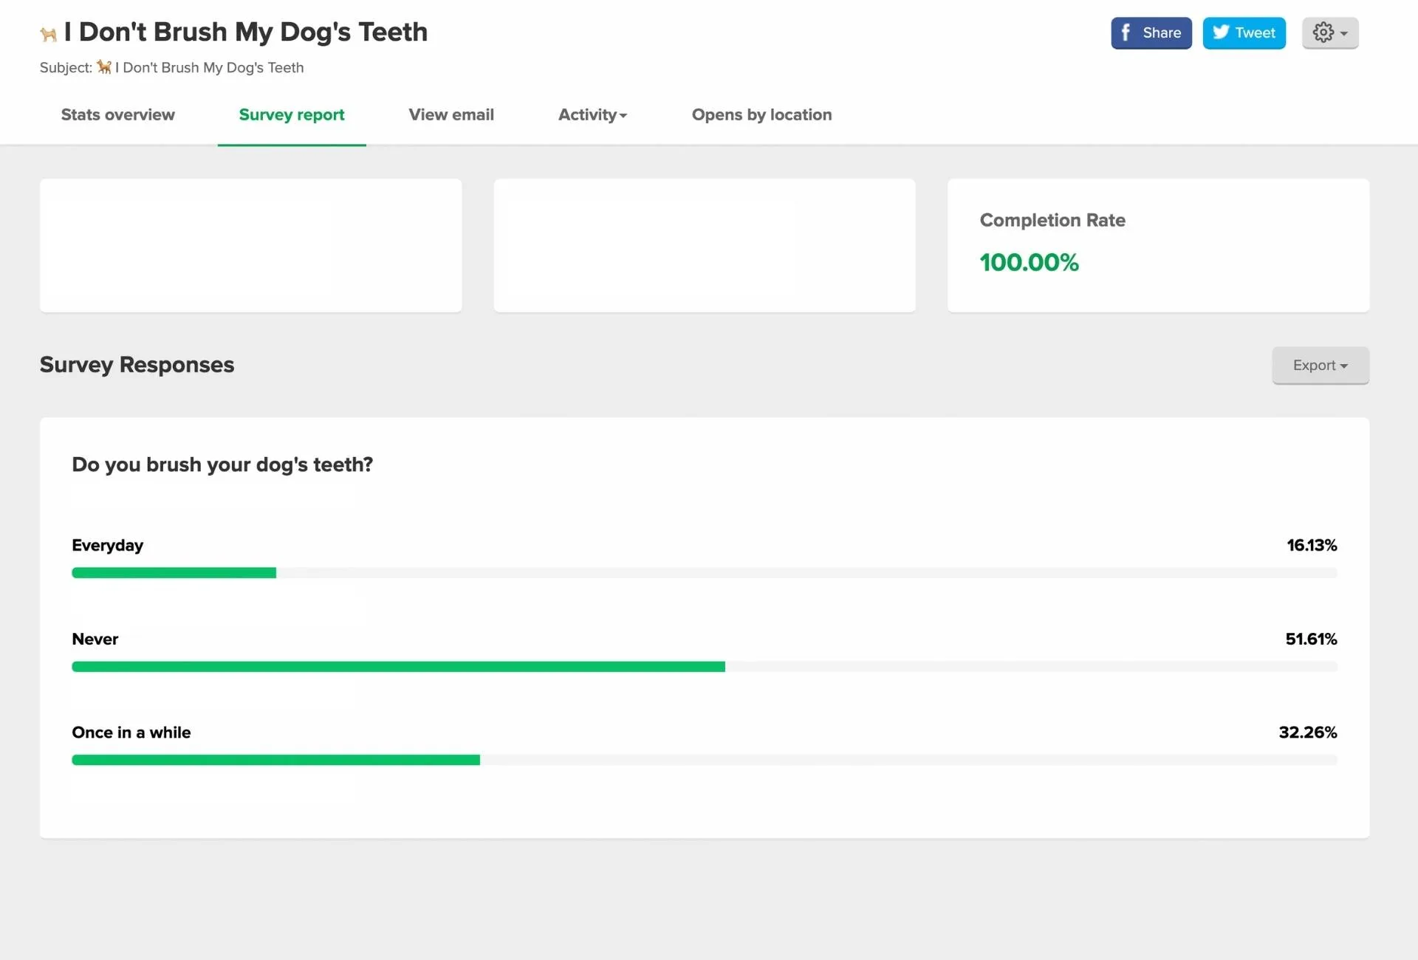Expand the Activity dropdown menu

click(x=592, y=114)
